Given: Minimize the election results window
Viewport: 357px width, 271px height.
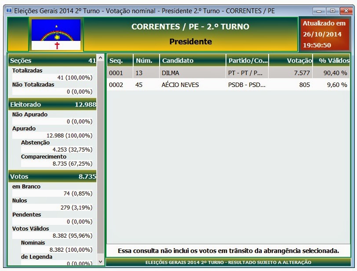Looking at the screenshot, I should click(320, 11).
